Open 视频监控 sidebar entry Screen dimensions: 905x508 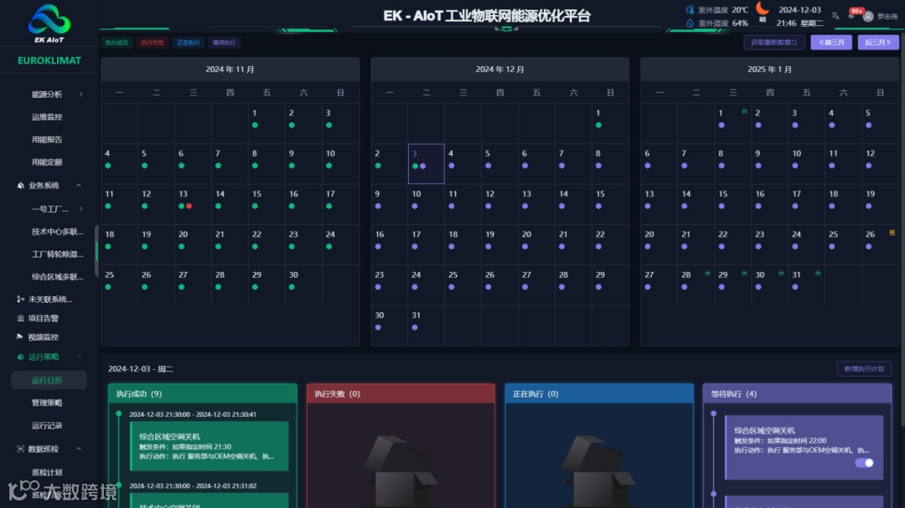44,336
